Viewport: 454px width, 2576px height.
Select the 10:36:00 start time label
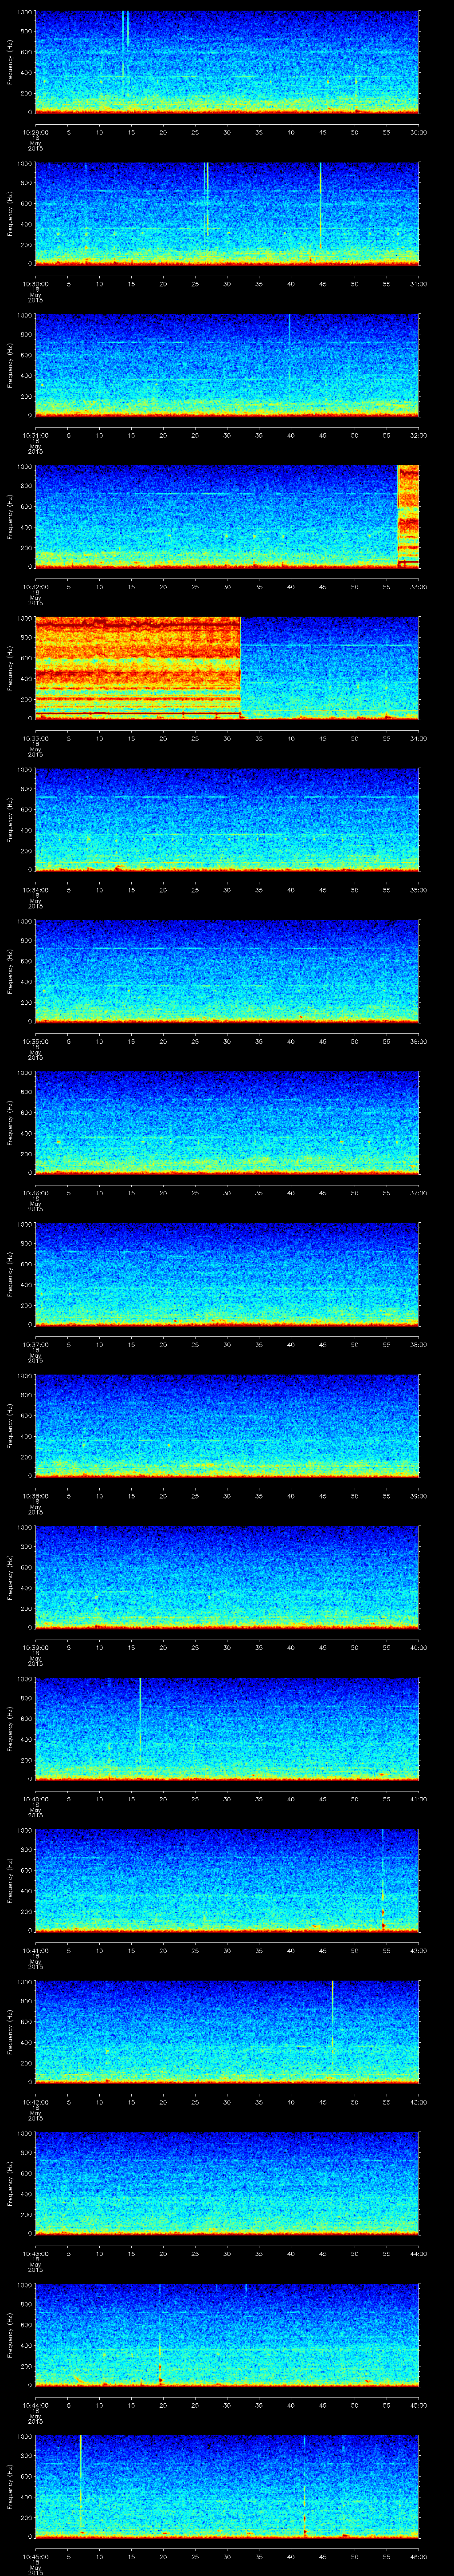pos(35,1193)
